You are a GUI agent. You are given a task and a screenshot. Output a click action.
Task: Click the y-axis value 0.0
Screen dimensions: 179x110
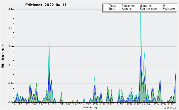tap(10, 102)
